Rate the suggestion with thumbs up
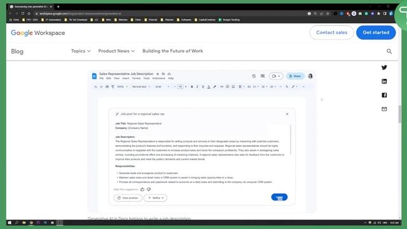This screenshot has height=229, width=407. point(142,190)
